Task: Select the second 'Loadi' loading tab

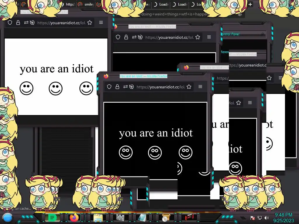Action: (x=180, y=4)
